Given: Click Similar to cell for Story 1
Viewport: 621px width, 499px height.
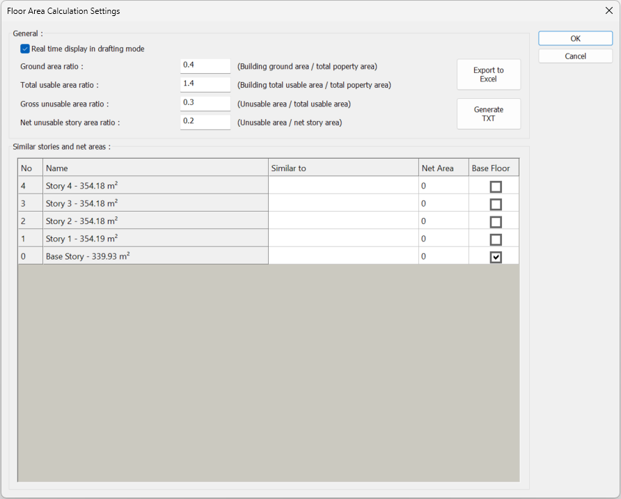Looking at the screenshot, I should tap(343, 239).
